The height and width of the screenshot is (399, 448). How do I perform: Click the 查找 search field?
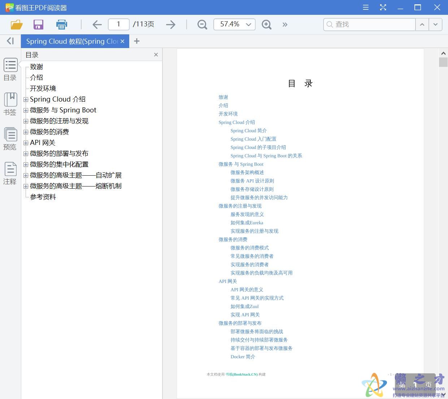coord(369,25)
